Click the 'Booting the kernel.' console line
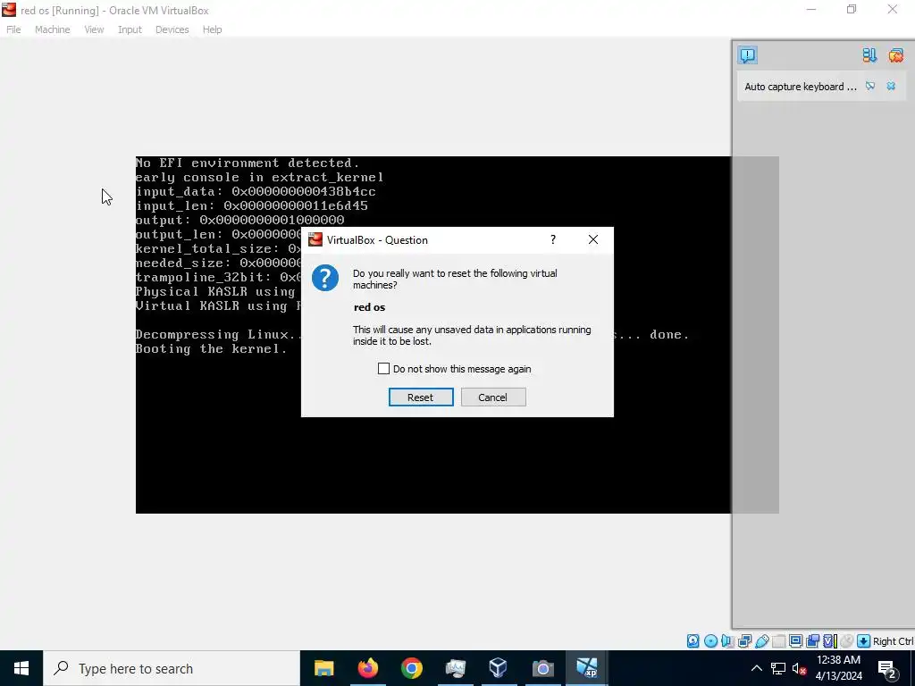 211,349
